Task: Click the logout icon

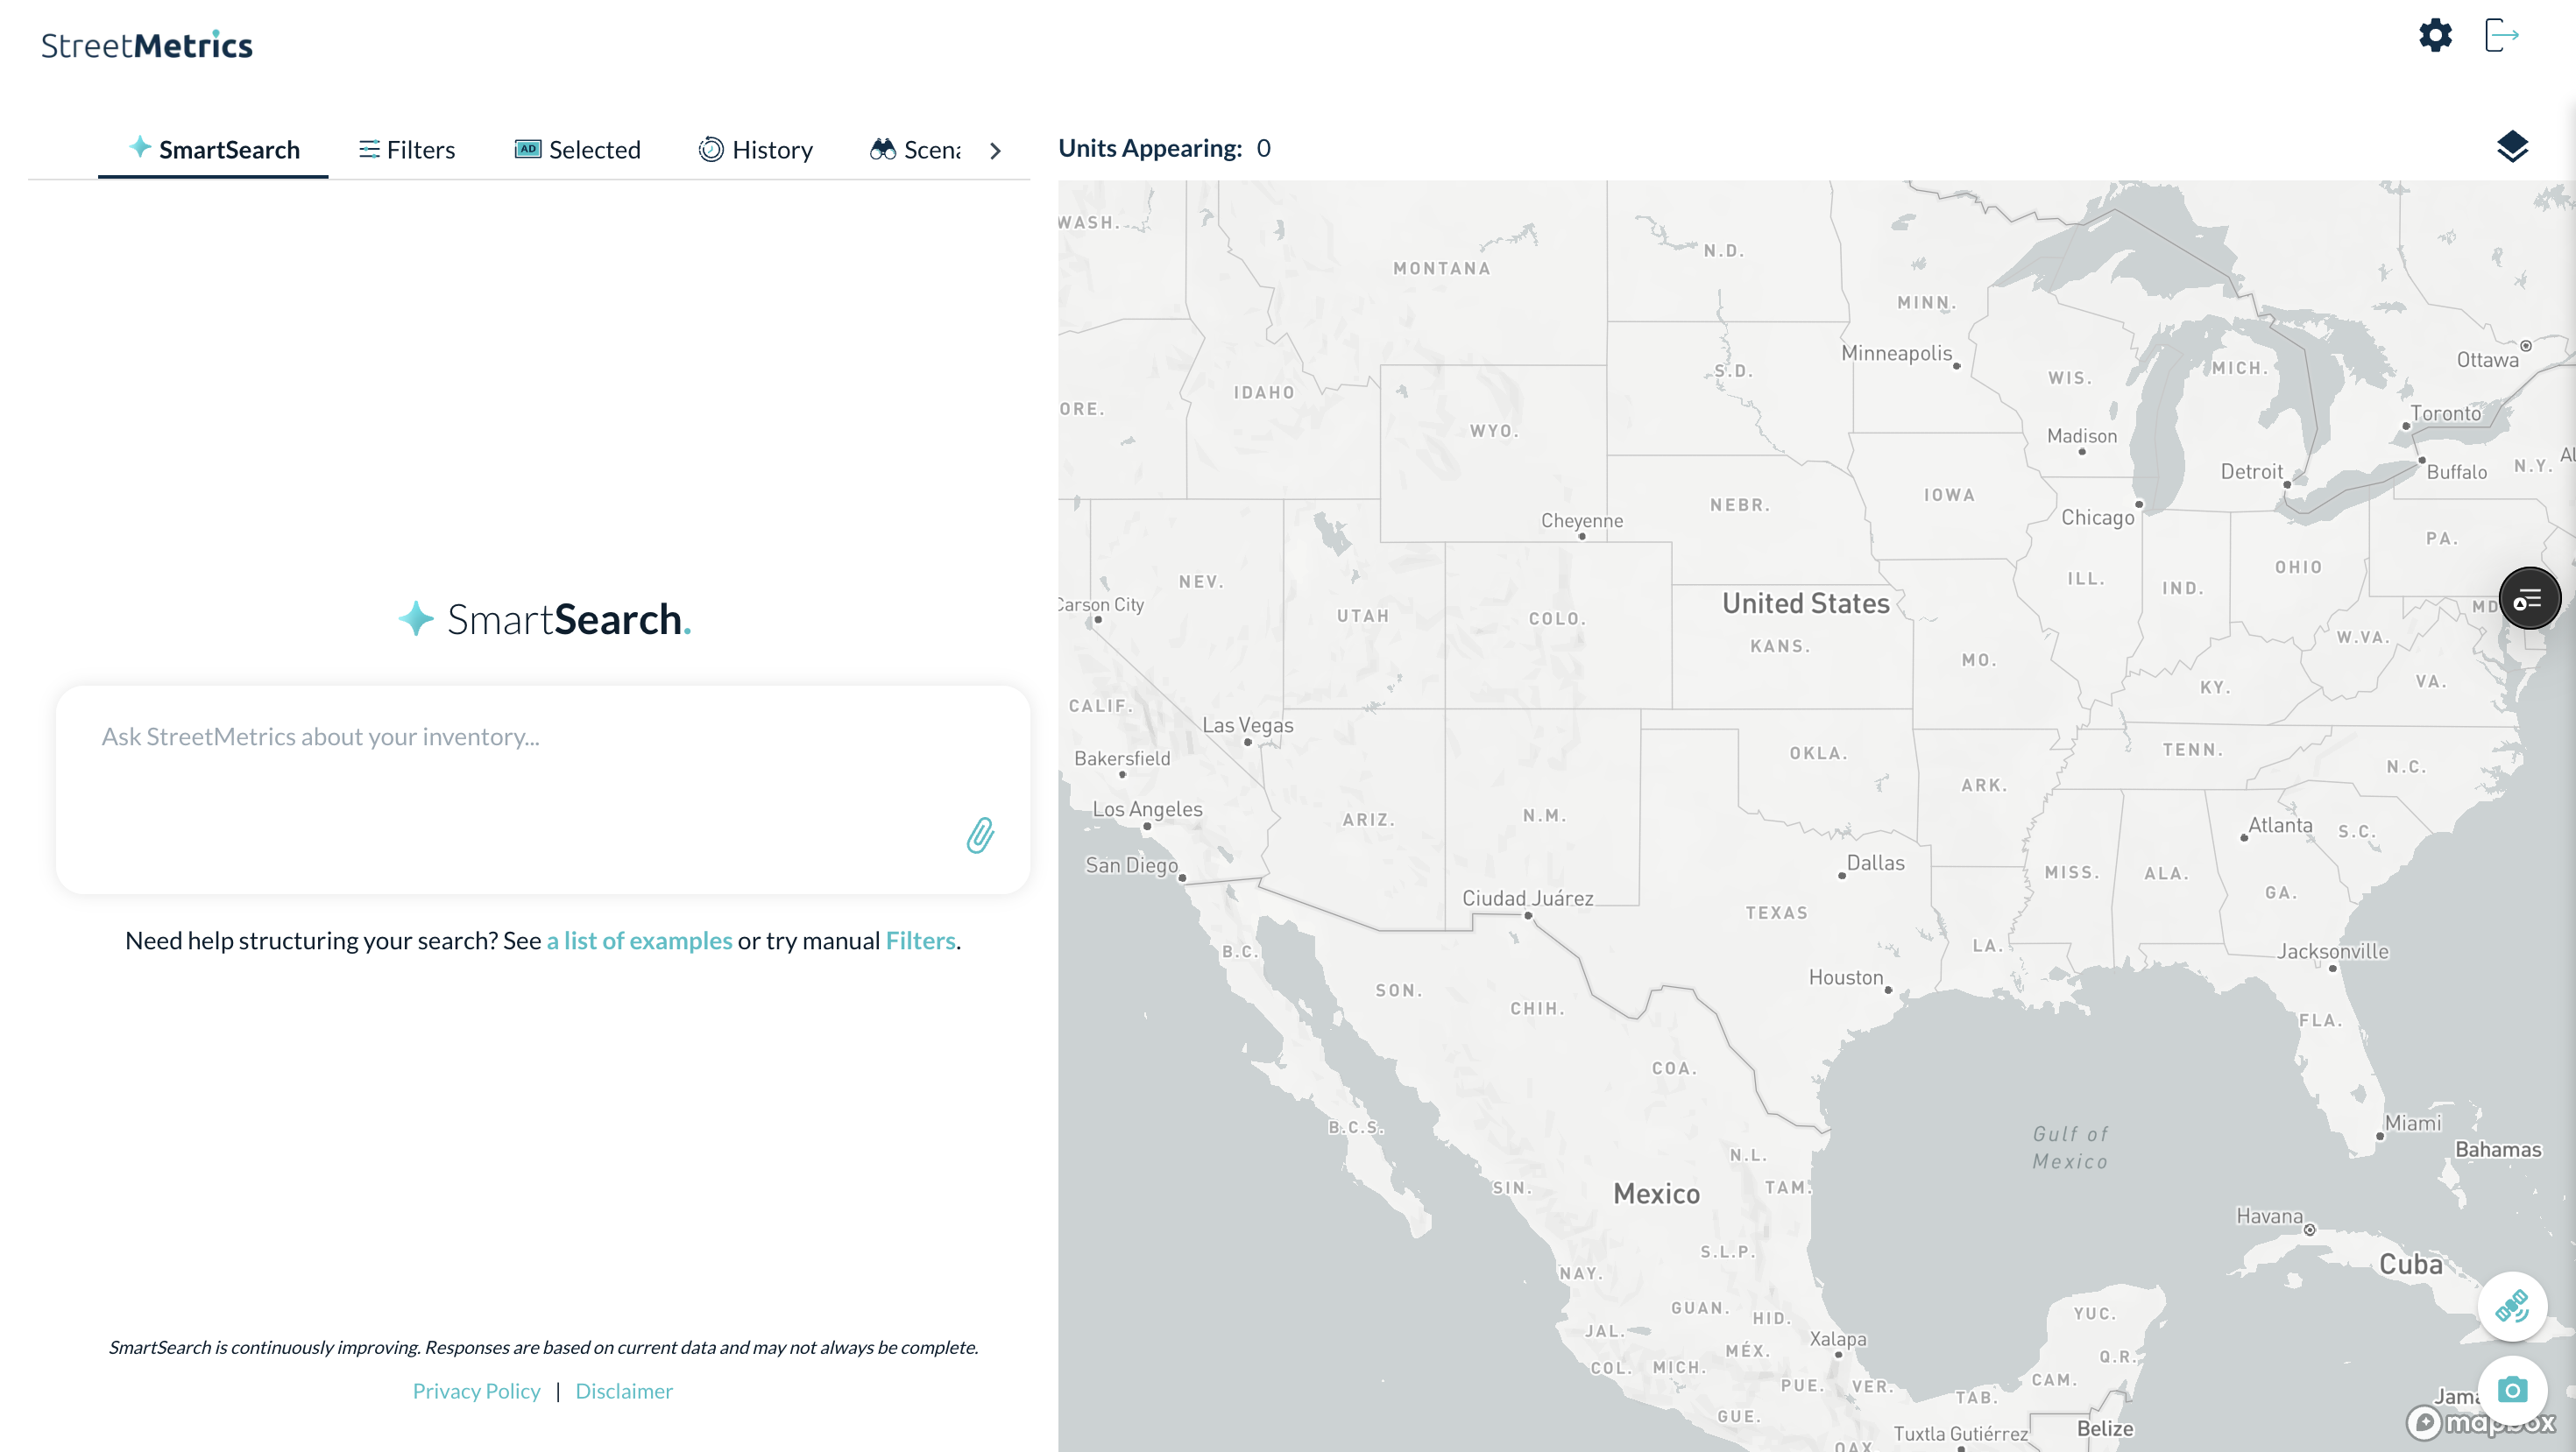Action: click(x=2501, y=36)
